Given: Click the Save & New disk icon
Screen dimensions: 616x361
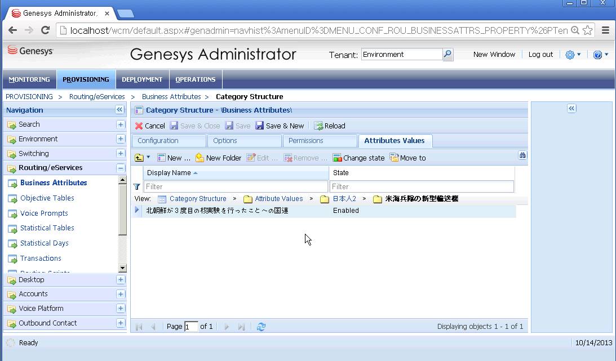Looking at the screenshot, I should point(260,126).
